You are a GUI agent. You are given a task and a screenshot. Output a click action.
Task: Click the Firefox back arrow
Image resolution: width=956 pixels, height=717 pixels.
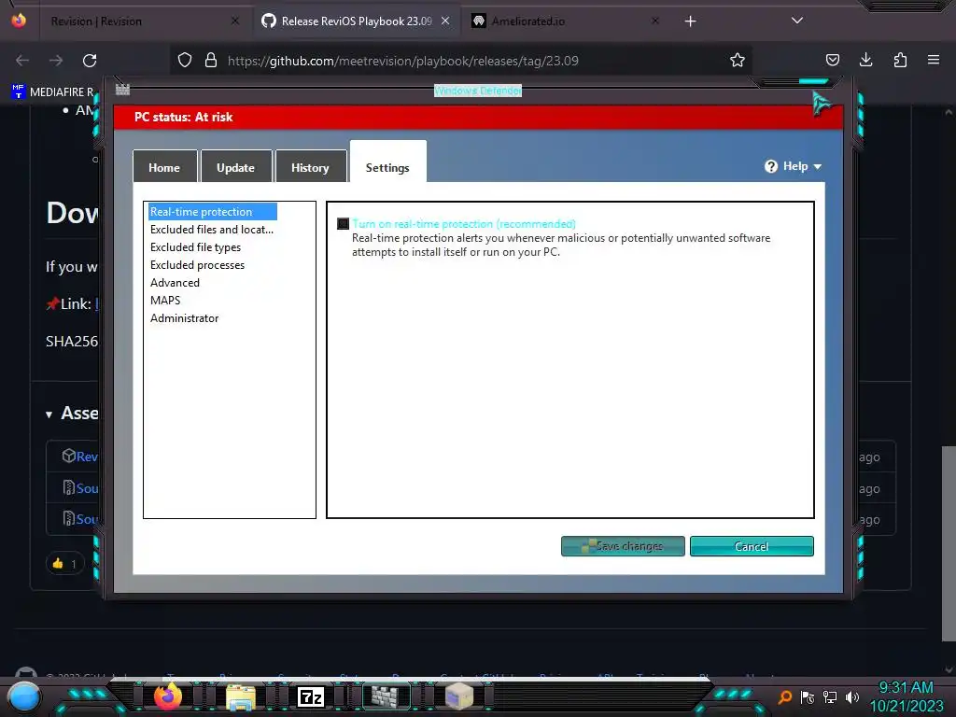tap(22, 61)
